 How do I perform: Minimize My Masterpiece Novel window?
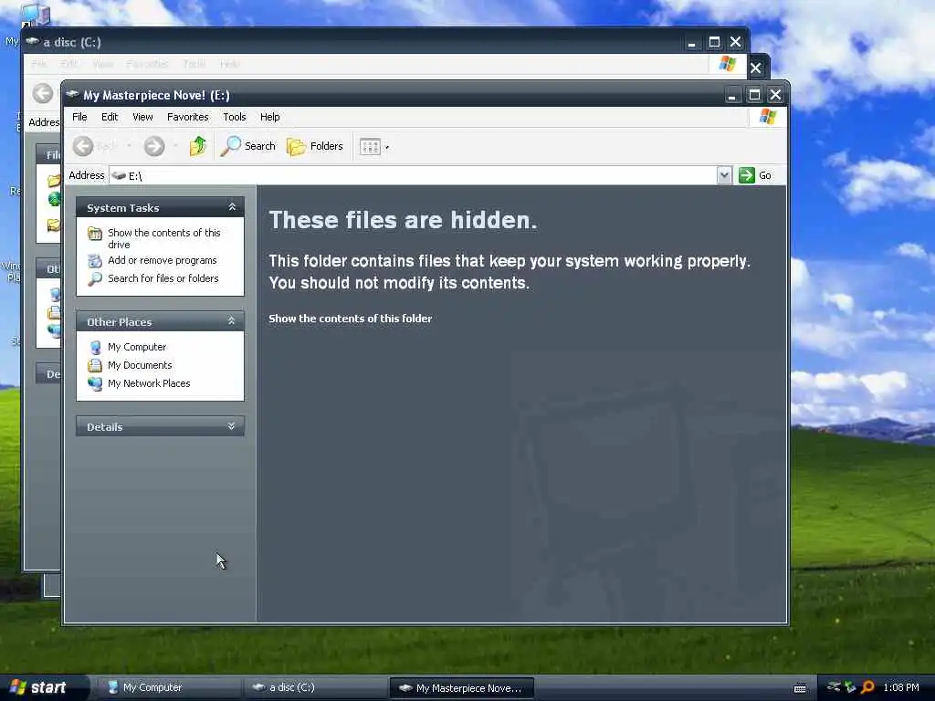pos(731,95)
